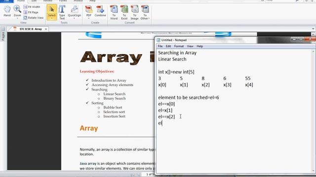Click 'Binary Search' item in PDF
The height and width of the screenshot is (177, 316).
(x=115, y=98)
